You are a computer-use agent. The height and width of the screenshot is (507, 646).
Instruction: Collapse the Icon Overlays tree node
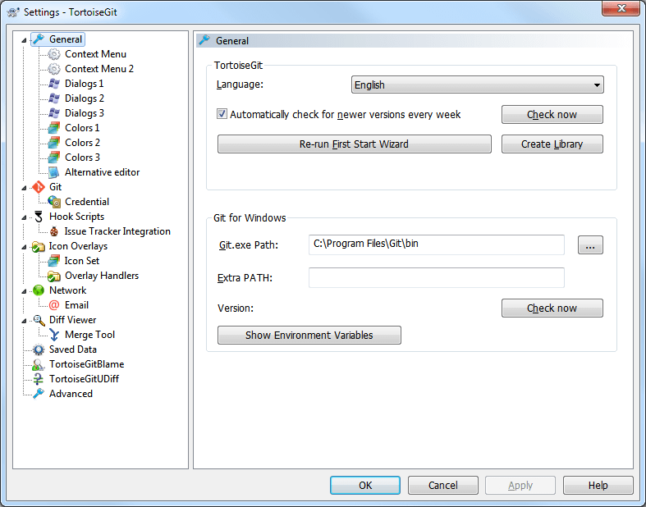[24, 247]
